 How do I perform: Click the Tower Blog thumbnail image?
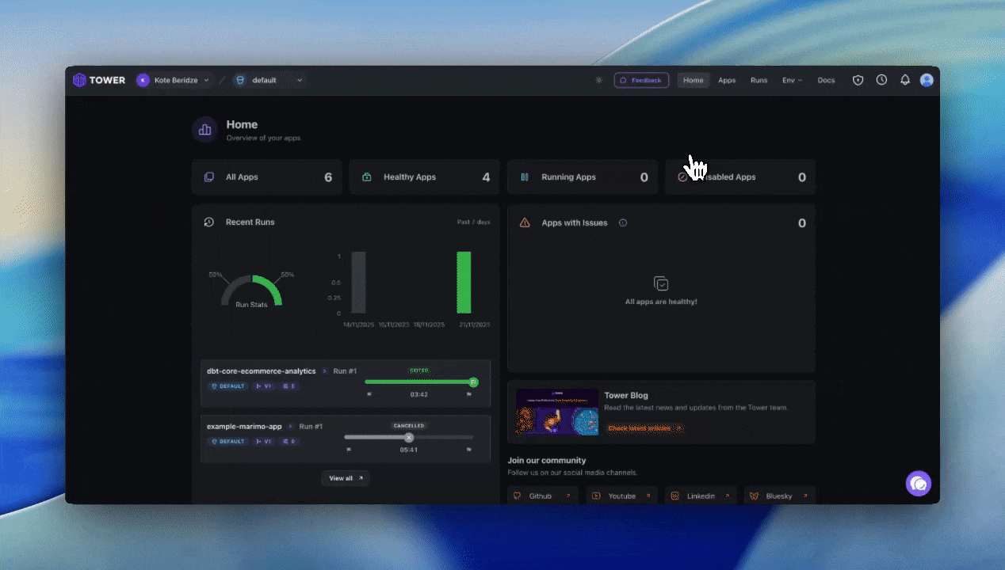557,412
